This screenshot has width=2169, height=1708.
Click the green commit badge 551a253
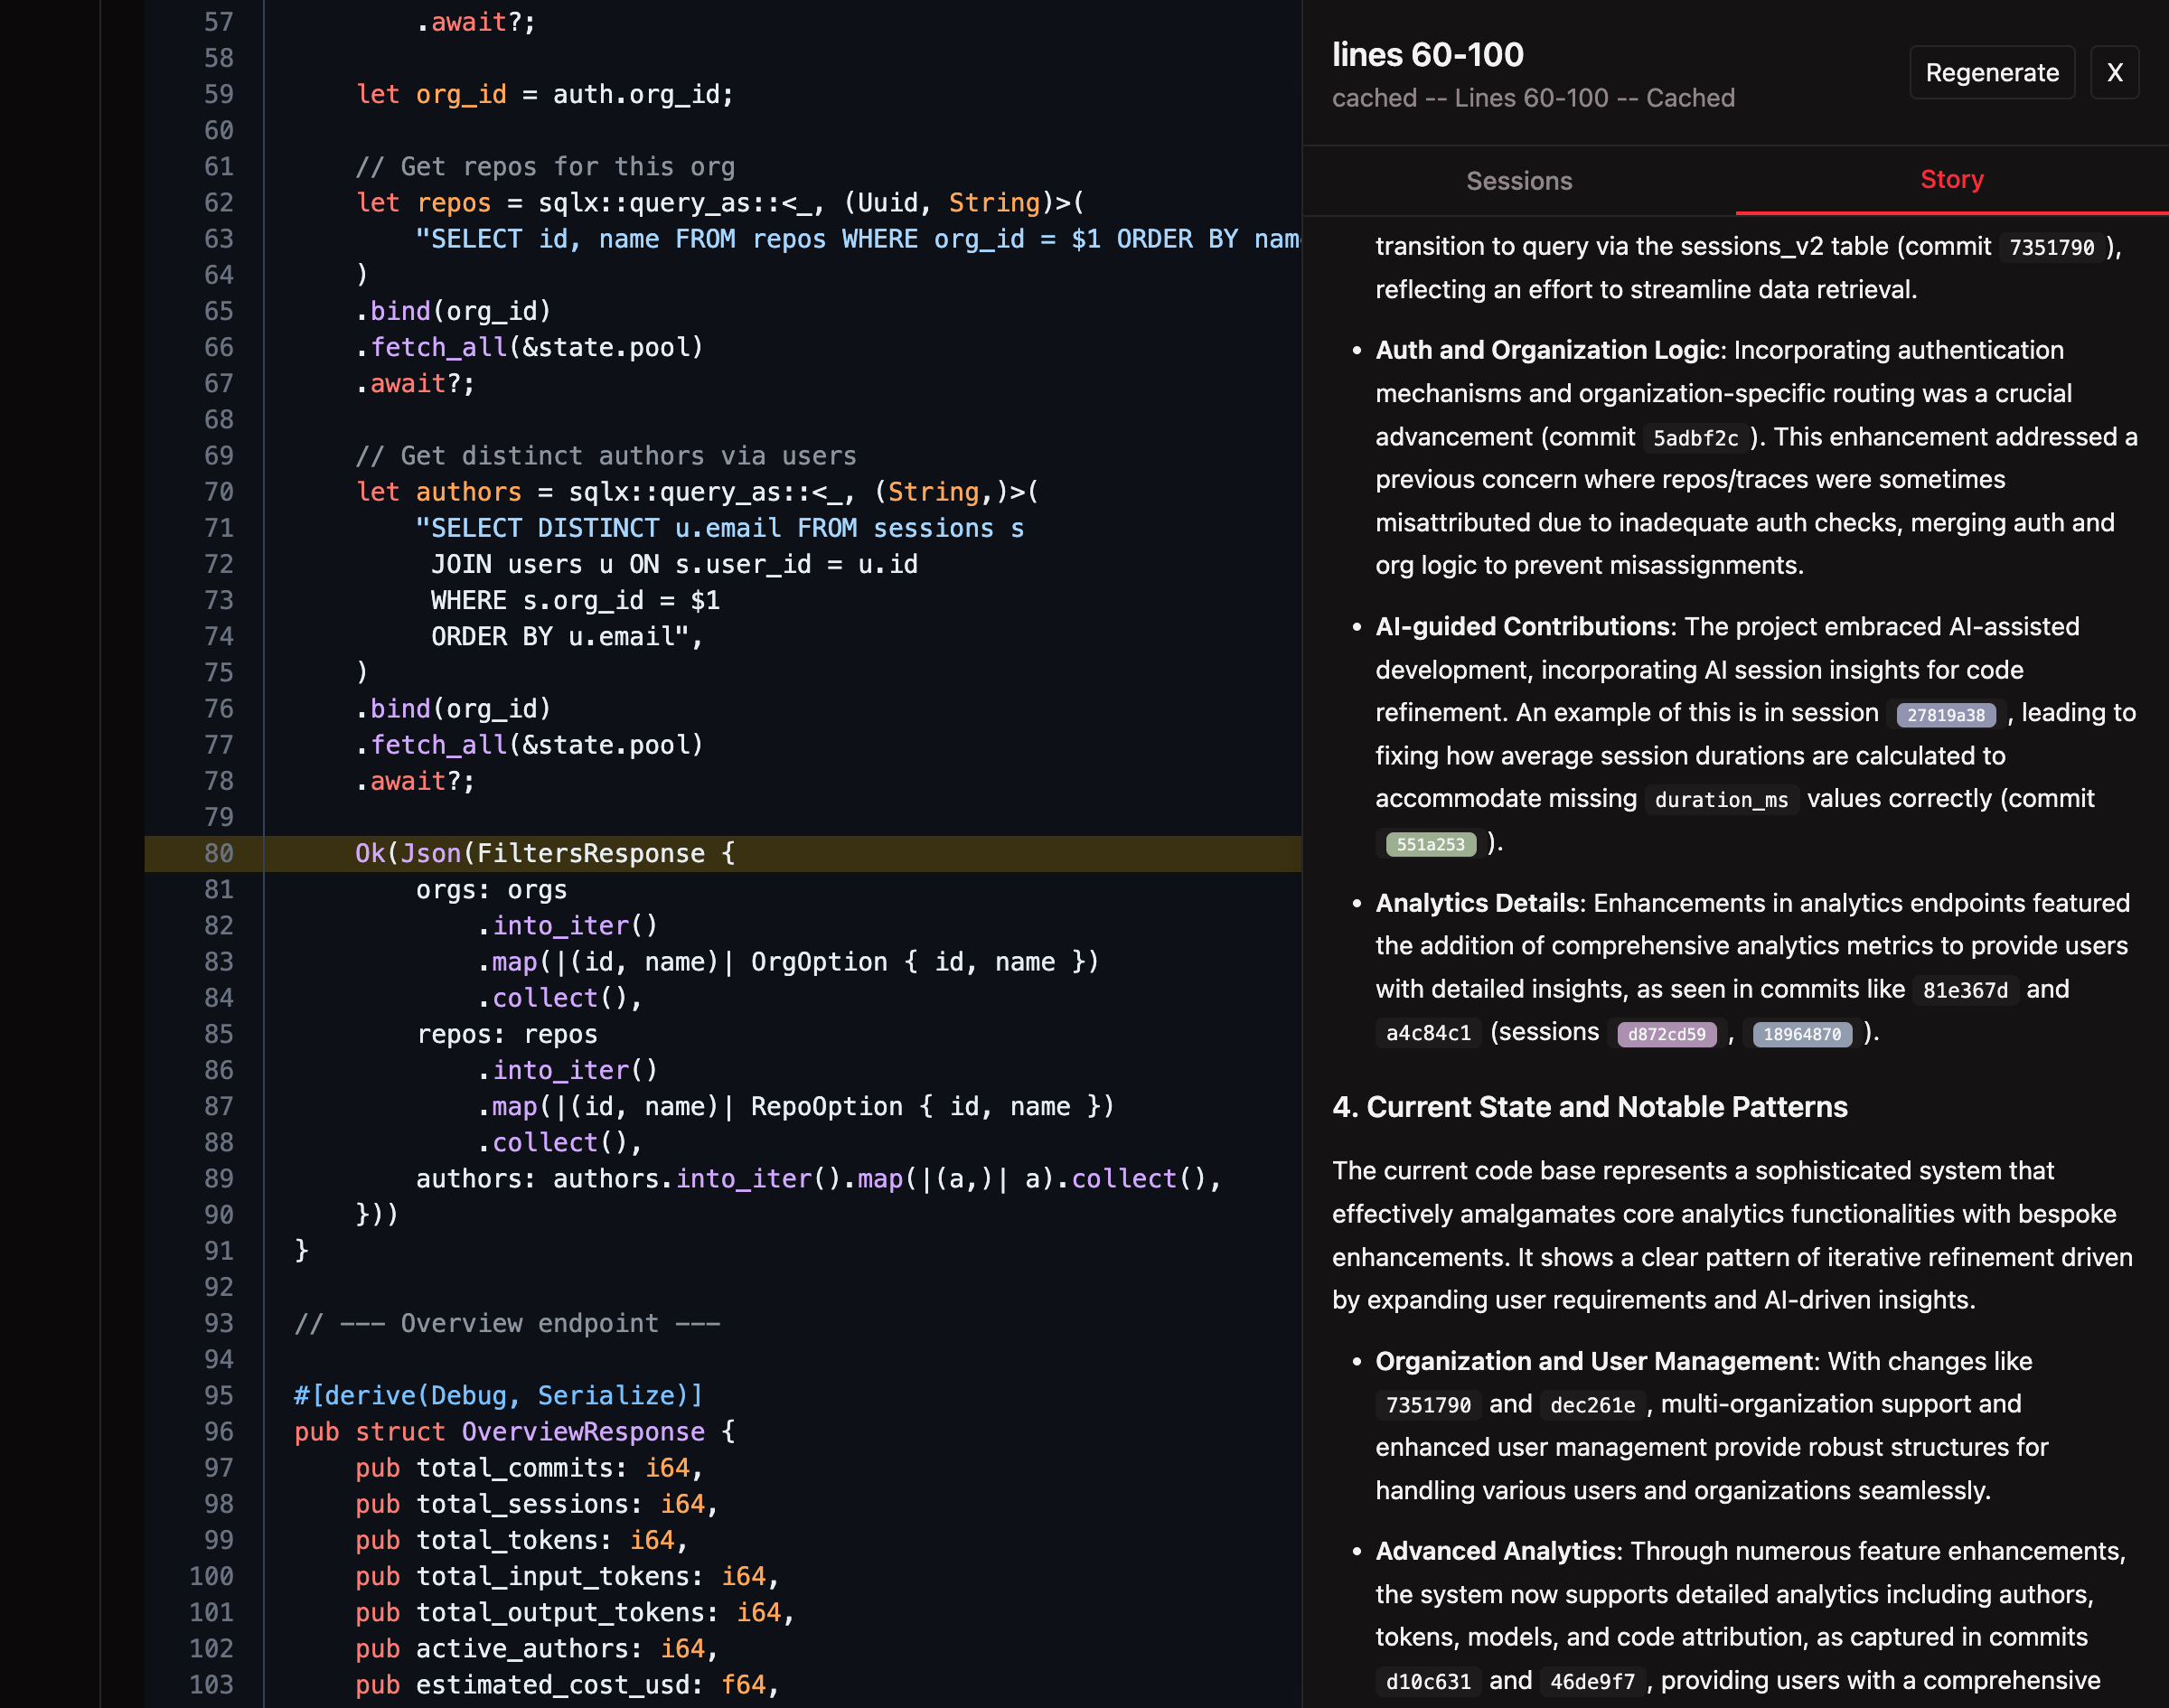(1430, 845)
